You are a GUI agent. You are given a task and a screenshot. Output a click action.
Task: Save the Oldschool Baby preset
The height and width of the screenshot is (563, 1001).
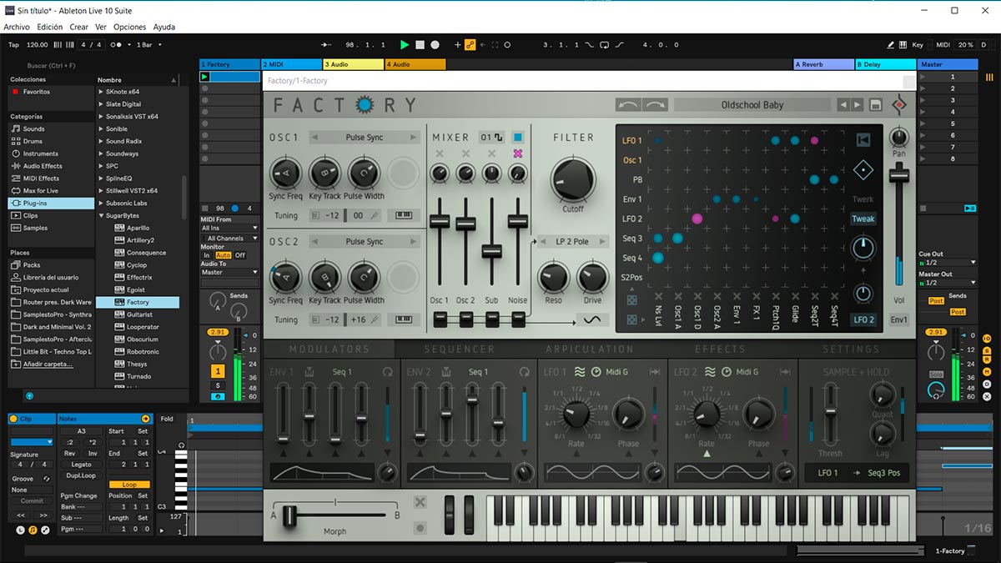tap(876, 105)
